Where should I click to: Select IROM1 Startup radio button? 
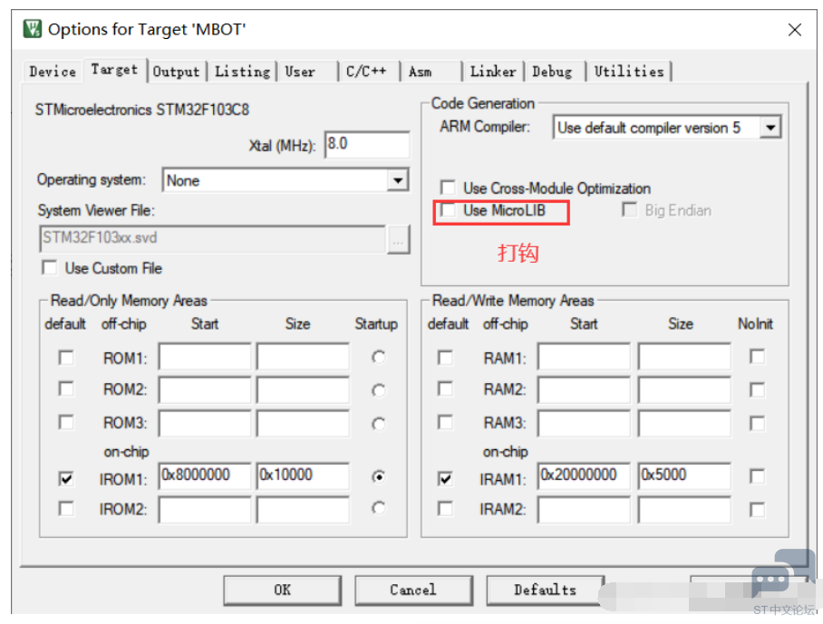pyautogui.click(x=379, y=476)
